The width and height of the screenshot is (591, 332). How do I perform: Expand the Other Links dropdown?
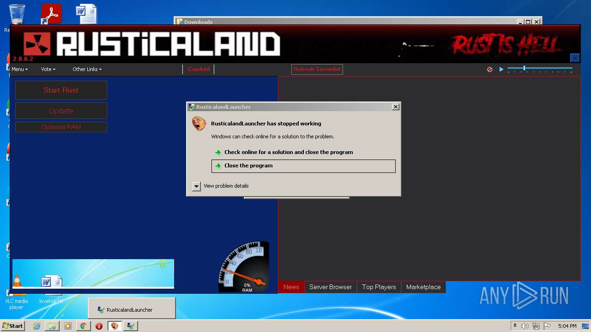(x=87, y=69)
